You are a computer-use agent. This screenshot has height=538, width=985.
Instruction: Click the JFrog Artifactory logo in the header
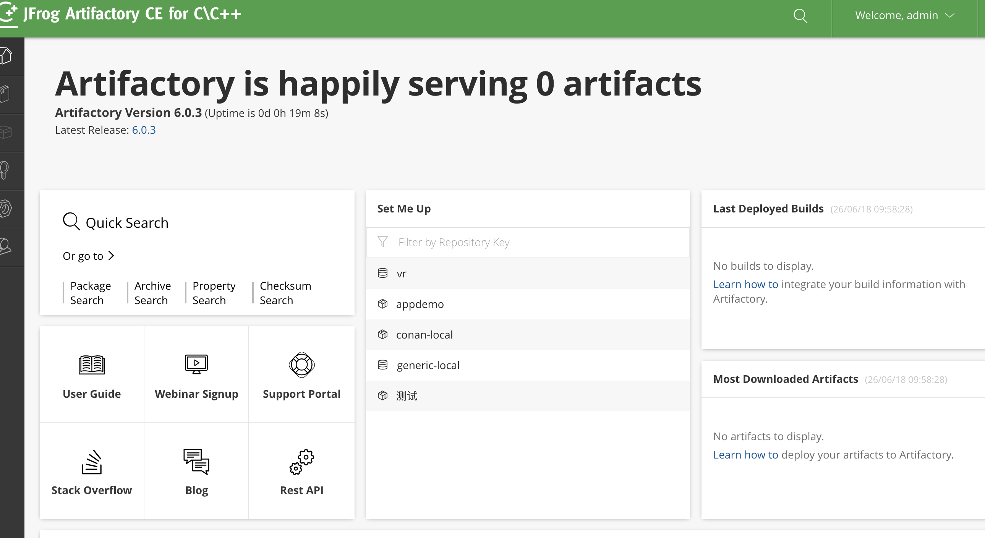point(120,14)
